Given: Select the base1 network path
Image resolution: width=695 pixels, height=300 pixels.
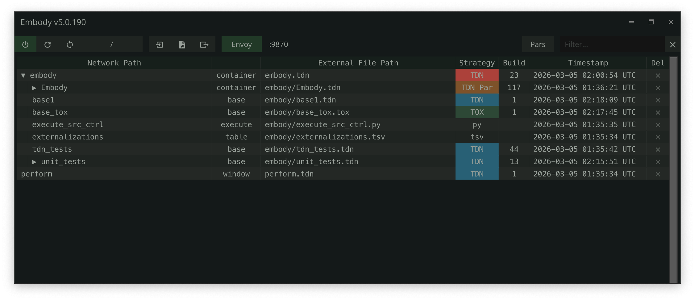Looking at the screenshot, I should (x=43, y=100).
